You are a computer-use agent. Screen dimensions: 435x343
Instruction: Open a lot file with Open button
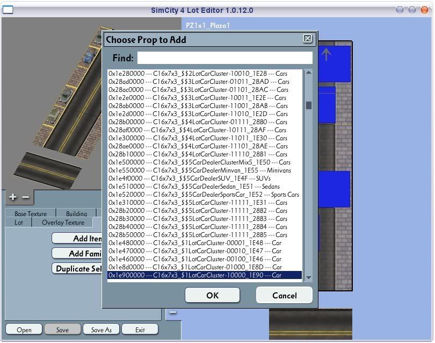coord(24,330)
